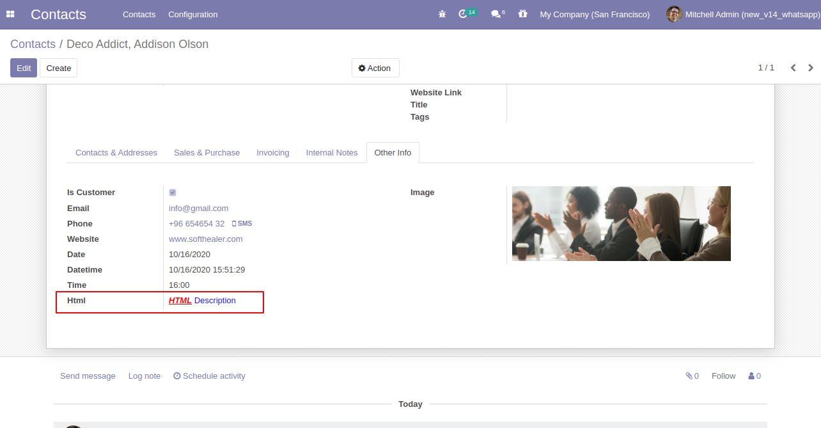
Task: Open the apps grid menu icon
Action: point(10,14)
